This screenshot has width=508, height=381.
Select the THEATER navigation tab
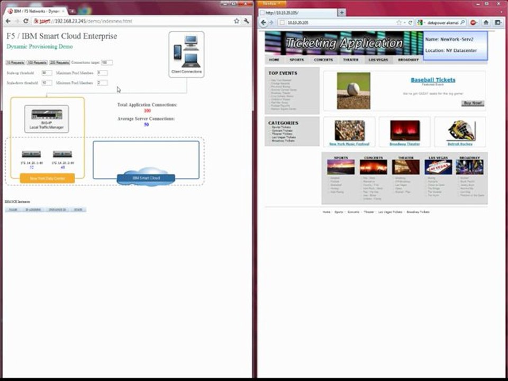pyautogui.click(x=351, y=60)
